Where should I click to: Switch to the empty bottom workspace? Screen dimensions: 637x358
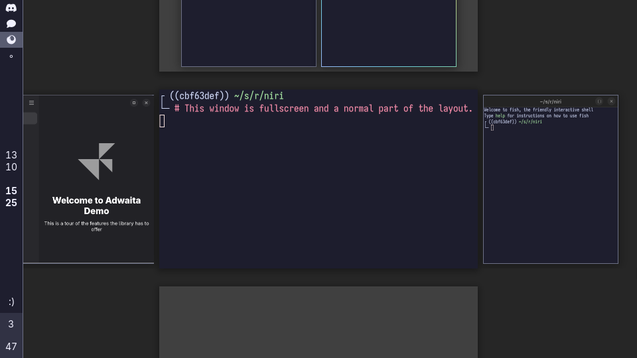318,322
